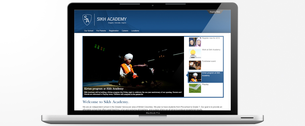This screenshot has width=305, height=126.
Task: Open the For Parents menu
Action: tap(101, 31)
